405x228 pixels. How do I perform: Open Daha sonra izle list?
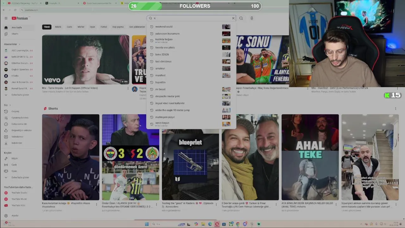[x=19, y=124]
